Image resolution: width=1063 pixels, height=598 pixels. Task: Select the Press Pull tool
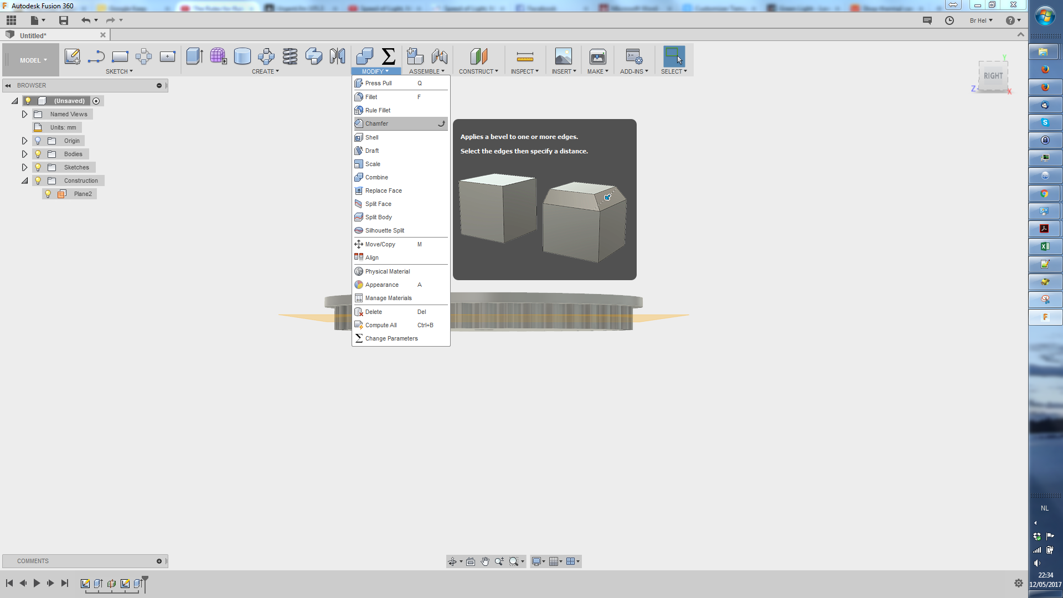[x=378, y=83]
